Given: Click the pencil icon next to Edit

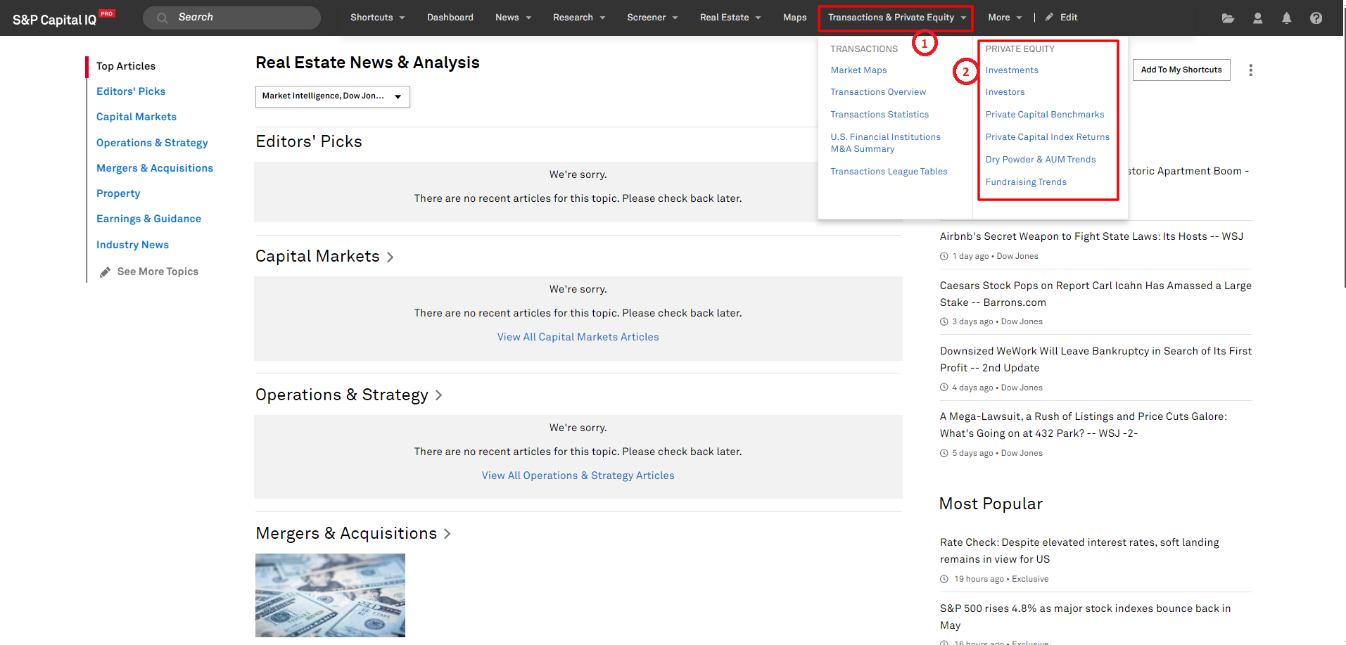Looking at the screenshot, I should point(1049,17).
